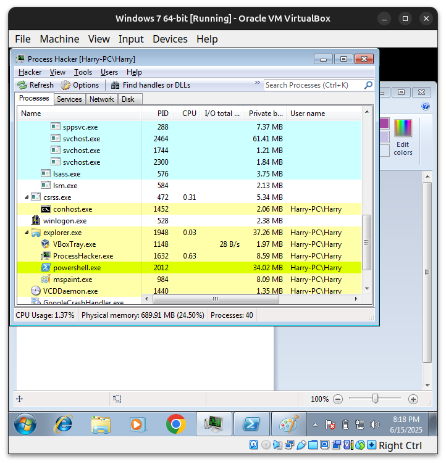Launch Google Chrome from the taskbar
Viewport: 446px width, 464px height.
click(175, 424)
